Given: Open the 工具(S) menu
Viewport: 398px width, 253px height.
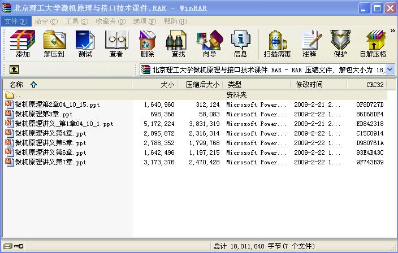Looking at the screenshot, I should click(77, 21).
